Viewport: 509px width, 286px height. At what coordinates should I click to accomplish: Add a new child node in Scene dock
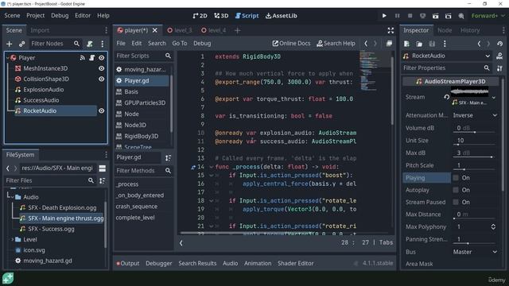(x=9, y=44)
